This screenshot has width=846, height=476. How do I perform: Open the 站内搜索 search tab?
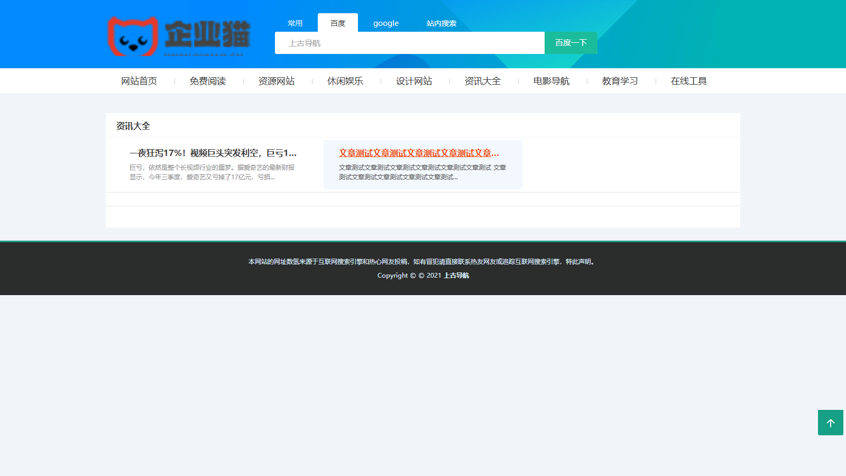(x=442, y=23)
